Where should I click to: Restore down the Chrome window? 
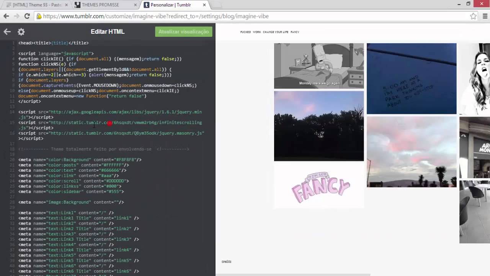(x=468, y=4)
